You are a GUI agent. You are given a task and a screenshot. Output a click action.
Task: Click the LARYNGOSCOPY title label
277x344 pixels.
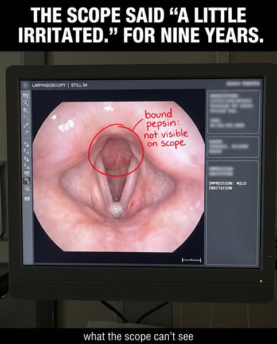(49, 85)
